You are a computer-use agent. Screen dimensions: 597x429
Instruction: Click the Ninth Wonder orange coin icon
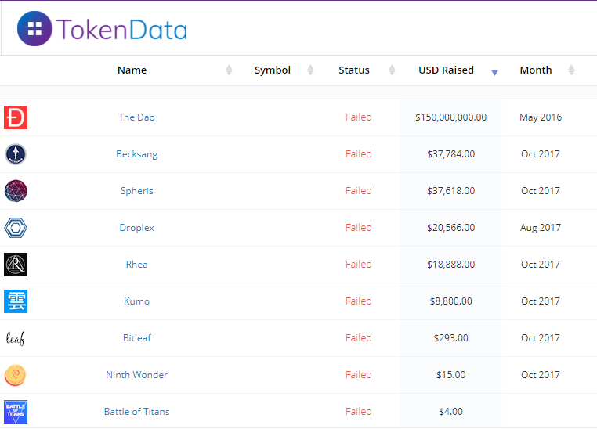pos(15,375)
